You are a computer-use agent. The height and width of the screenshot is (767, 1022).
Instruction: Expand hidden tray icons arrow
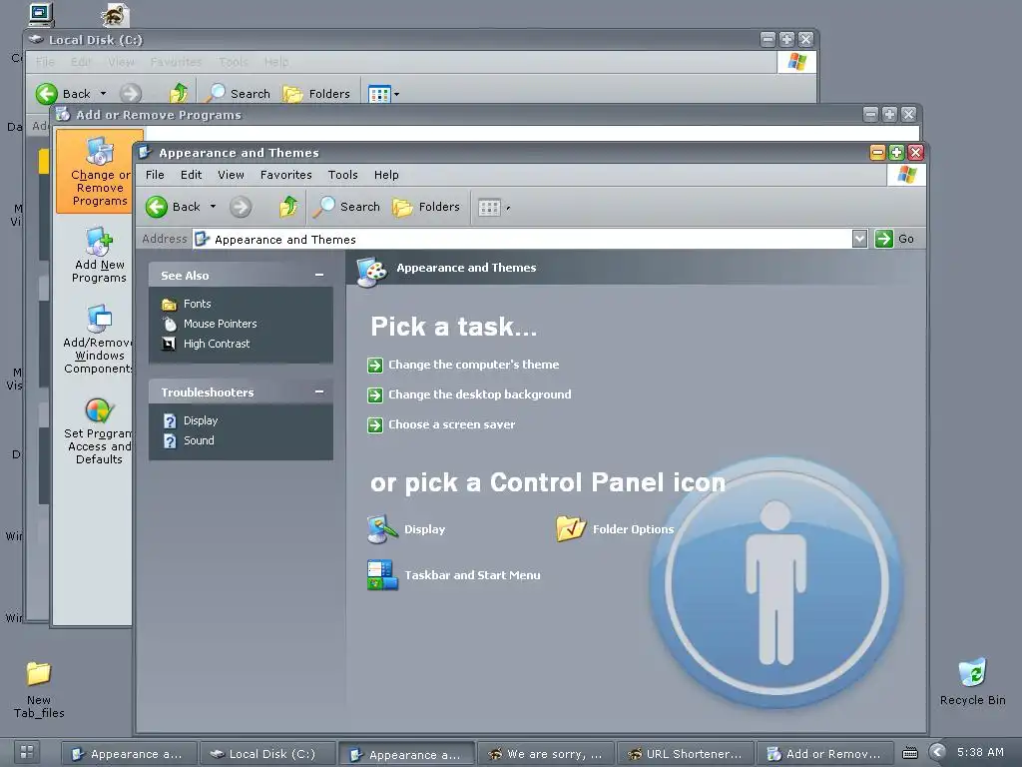937,753
